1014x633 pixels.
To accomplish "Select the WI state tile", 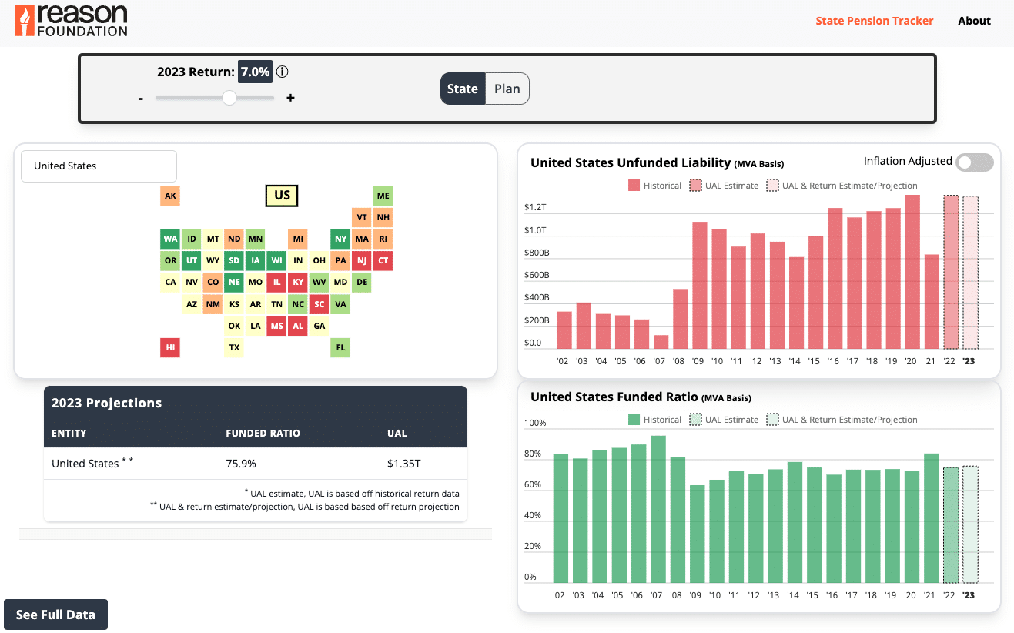I will pos(277,260).
